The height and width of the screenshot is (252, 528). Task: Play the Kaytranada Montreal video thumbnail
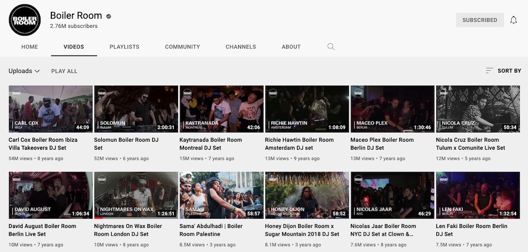point(221,109)
